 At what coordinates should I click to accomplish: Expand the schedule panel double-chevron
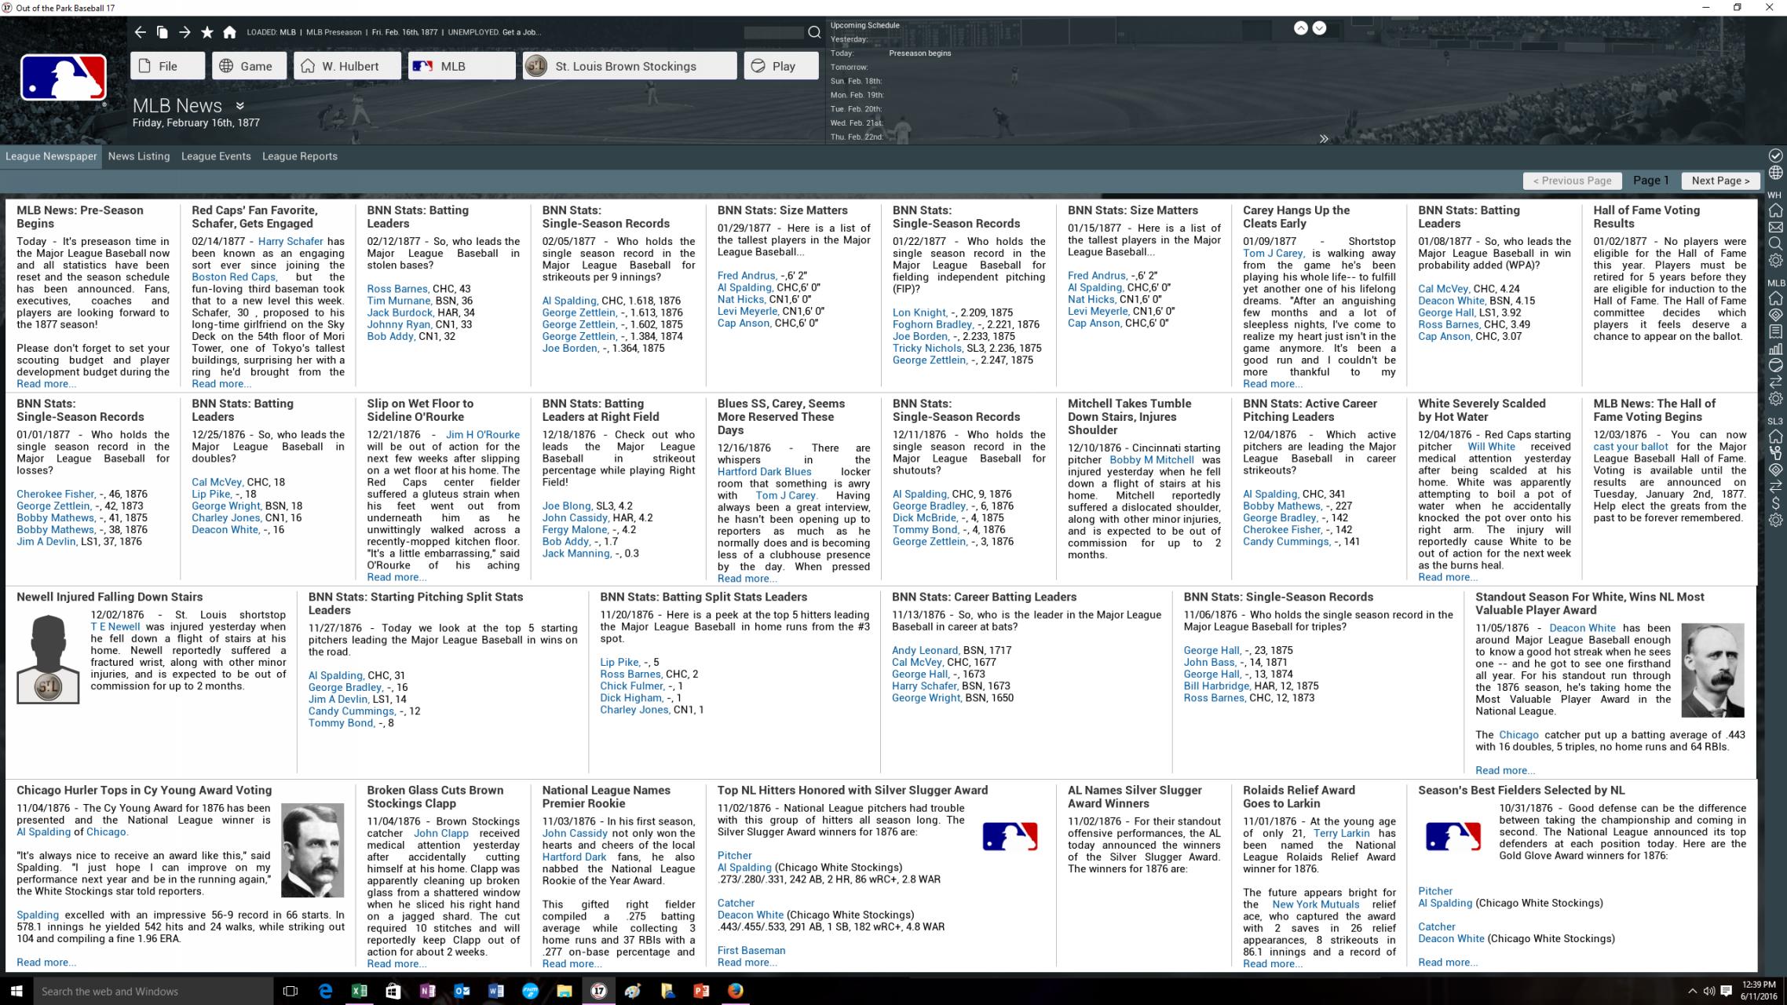(x=1324, y=139)
